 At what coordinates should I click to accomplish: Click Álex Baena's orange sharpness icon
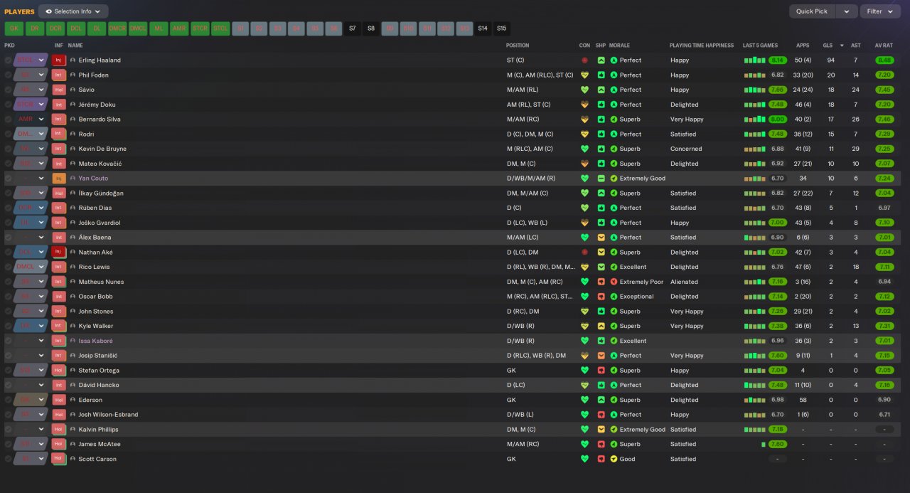pyautogui.click(x=601, y=238)
